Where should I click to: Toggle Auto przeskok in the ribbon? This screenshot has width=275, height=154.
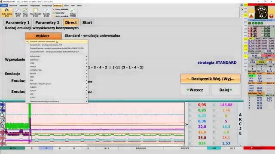tap(61, 16)
